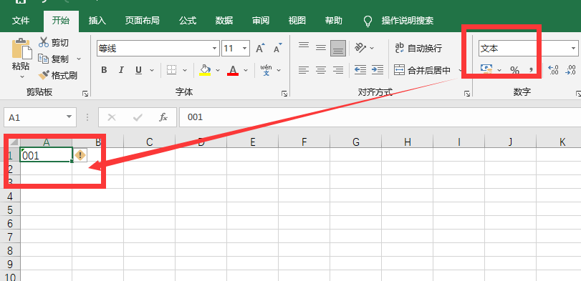Align text left
This screenshot has width=581, height=281.
pos(304,70)
